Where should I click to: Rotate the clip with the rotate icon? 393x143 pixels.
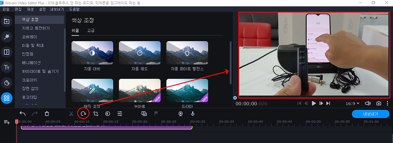83,114
